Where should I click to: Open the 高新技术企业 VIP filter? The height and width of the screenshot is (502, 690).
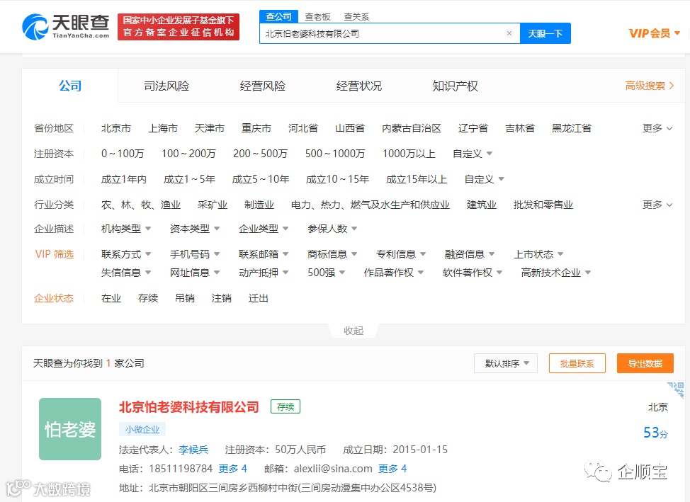[556, 273]
